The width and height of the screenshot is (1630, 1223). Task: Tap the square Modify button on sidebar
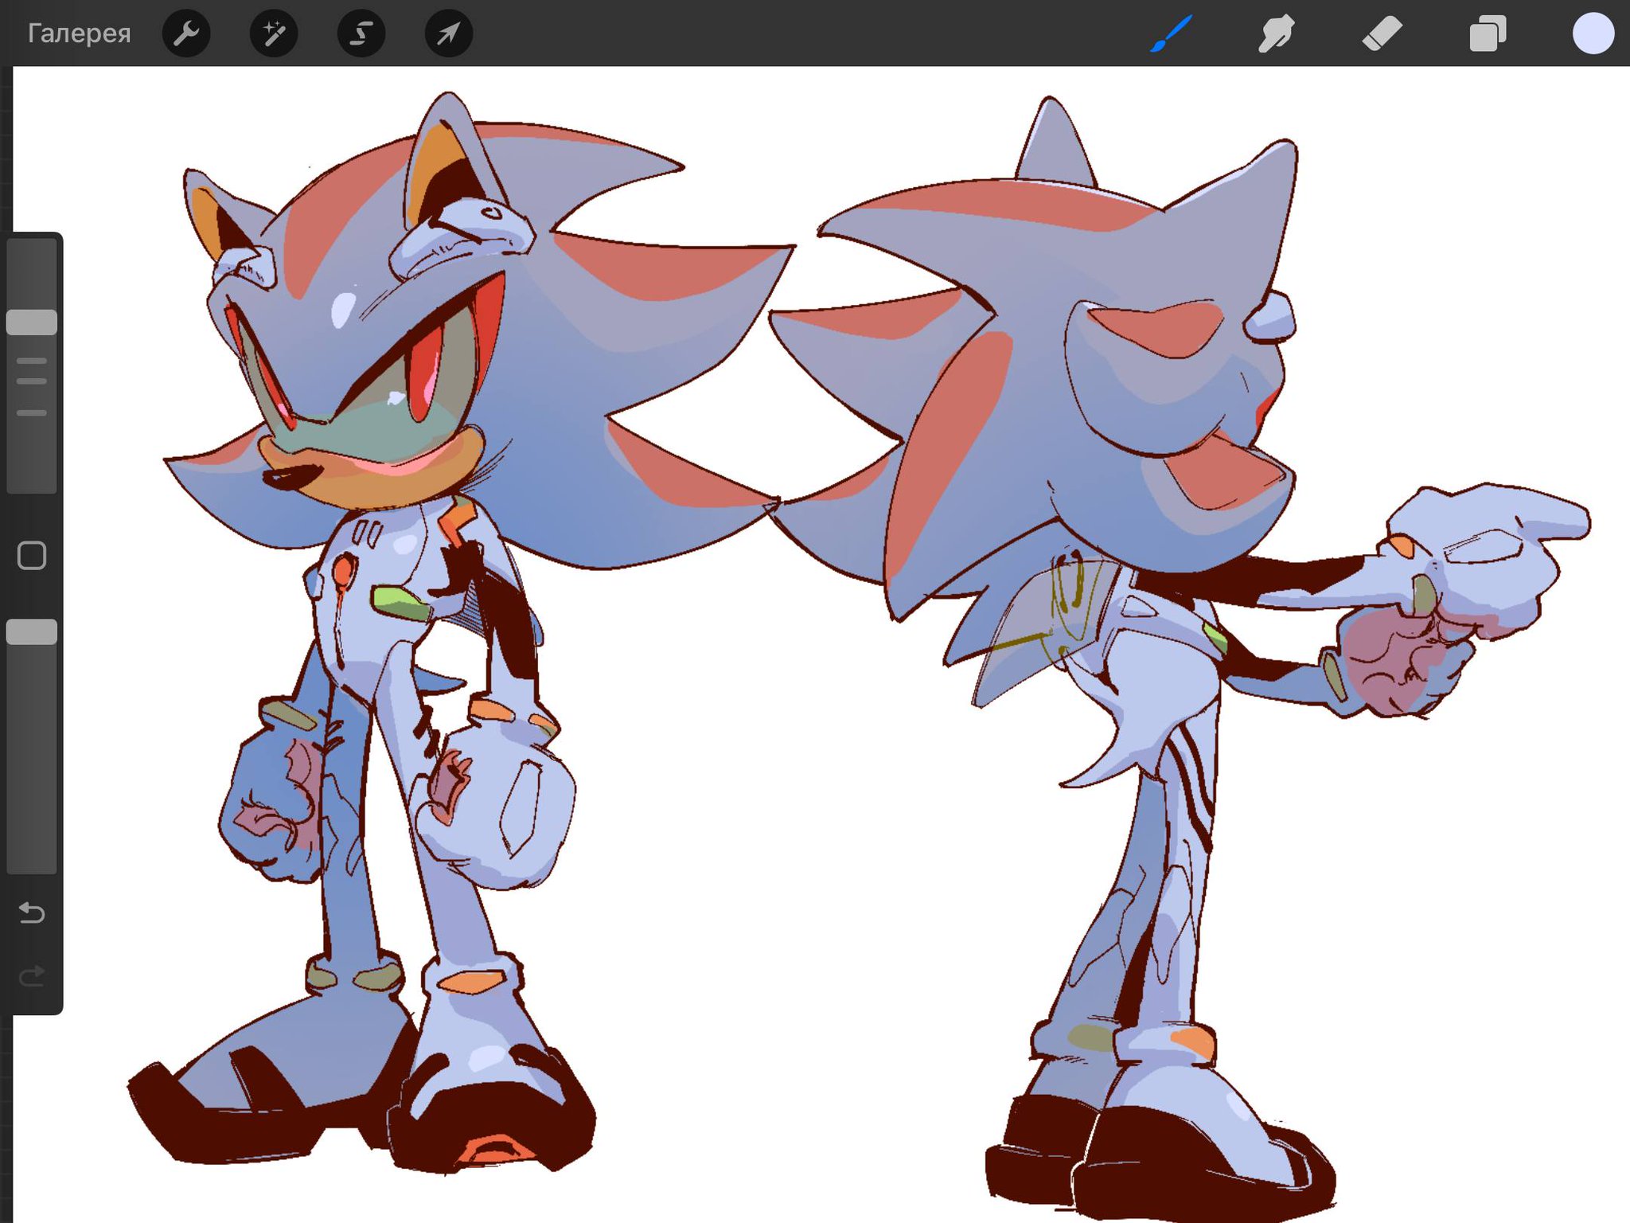(32, 556)
